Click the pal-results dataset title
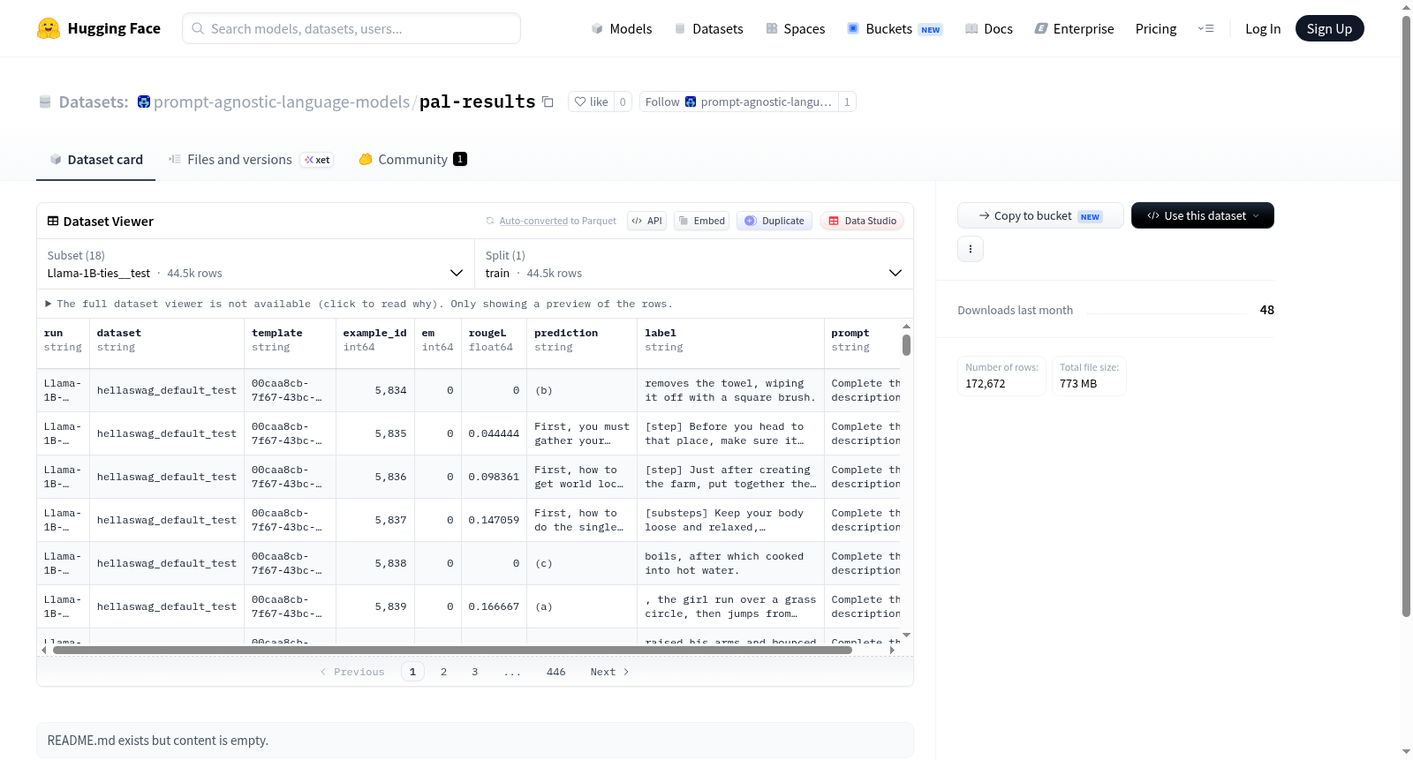 point(477,102)
